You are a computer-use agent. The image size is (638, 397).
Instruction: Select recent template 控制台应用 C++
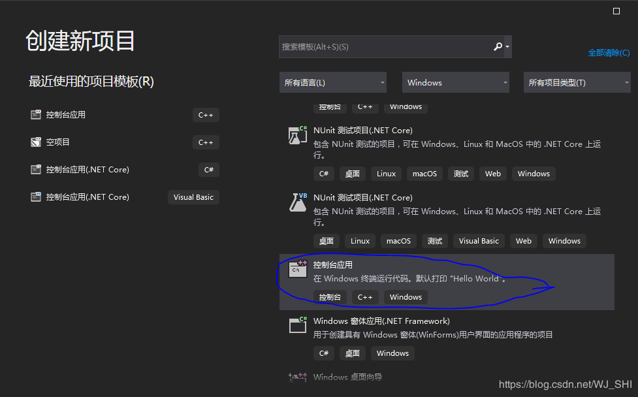tap(125, 115)
